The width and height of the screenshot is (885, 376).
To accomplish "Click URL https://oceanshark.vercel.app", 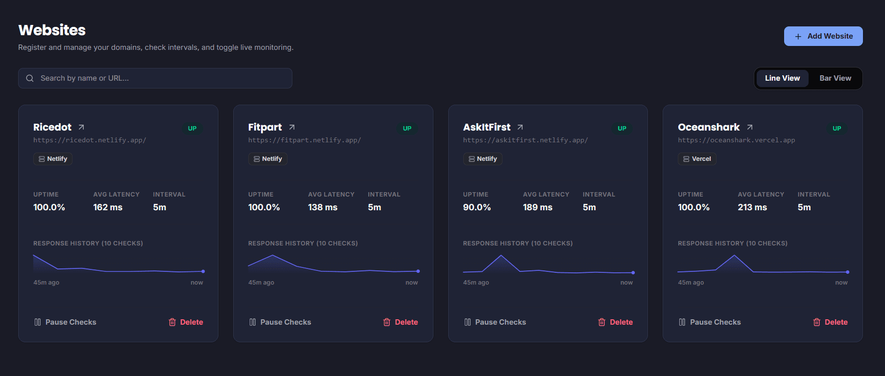I will tap(737, 140).
